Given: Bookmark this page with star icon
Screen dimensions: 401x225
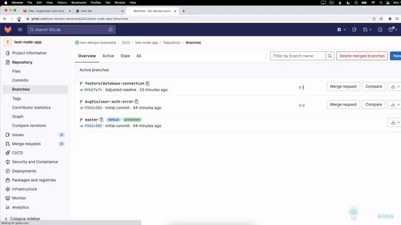Looking at the screenshot, I should [382, 19].
